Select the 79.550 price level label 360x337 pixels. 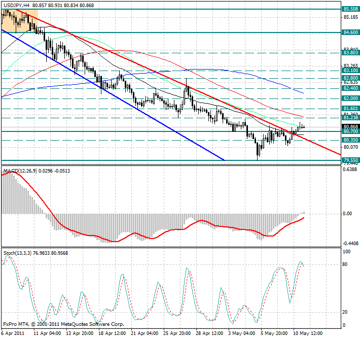[x=351, y=160]
